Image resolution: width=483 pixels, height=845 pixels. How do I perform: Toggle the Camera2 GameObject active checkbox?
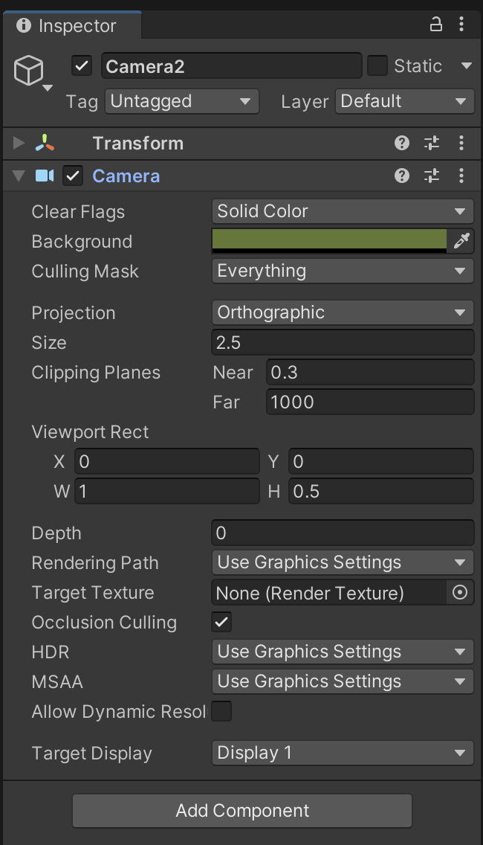click(82, 66)
